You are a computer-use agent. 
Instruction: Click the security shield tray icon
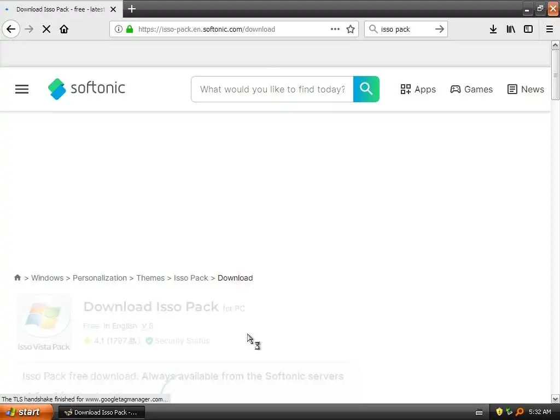click(x=499, y=412)
